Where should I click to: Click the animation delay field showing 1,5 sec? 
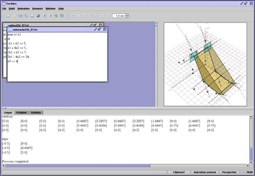coord(119,16)
